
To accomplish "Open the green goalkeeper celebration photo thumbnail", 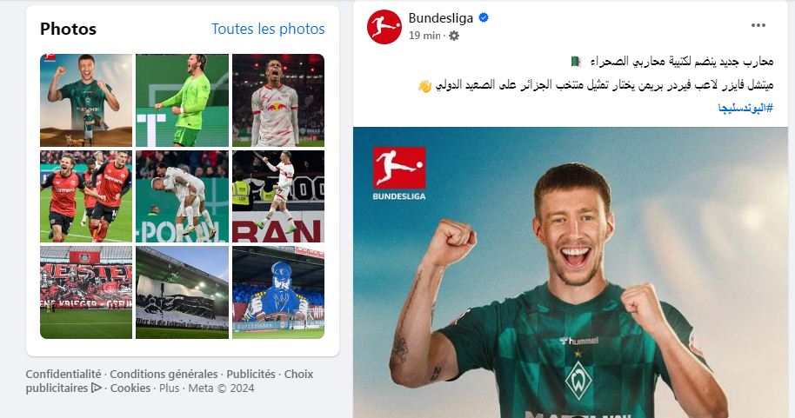I will point(182,100).
